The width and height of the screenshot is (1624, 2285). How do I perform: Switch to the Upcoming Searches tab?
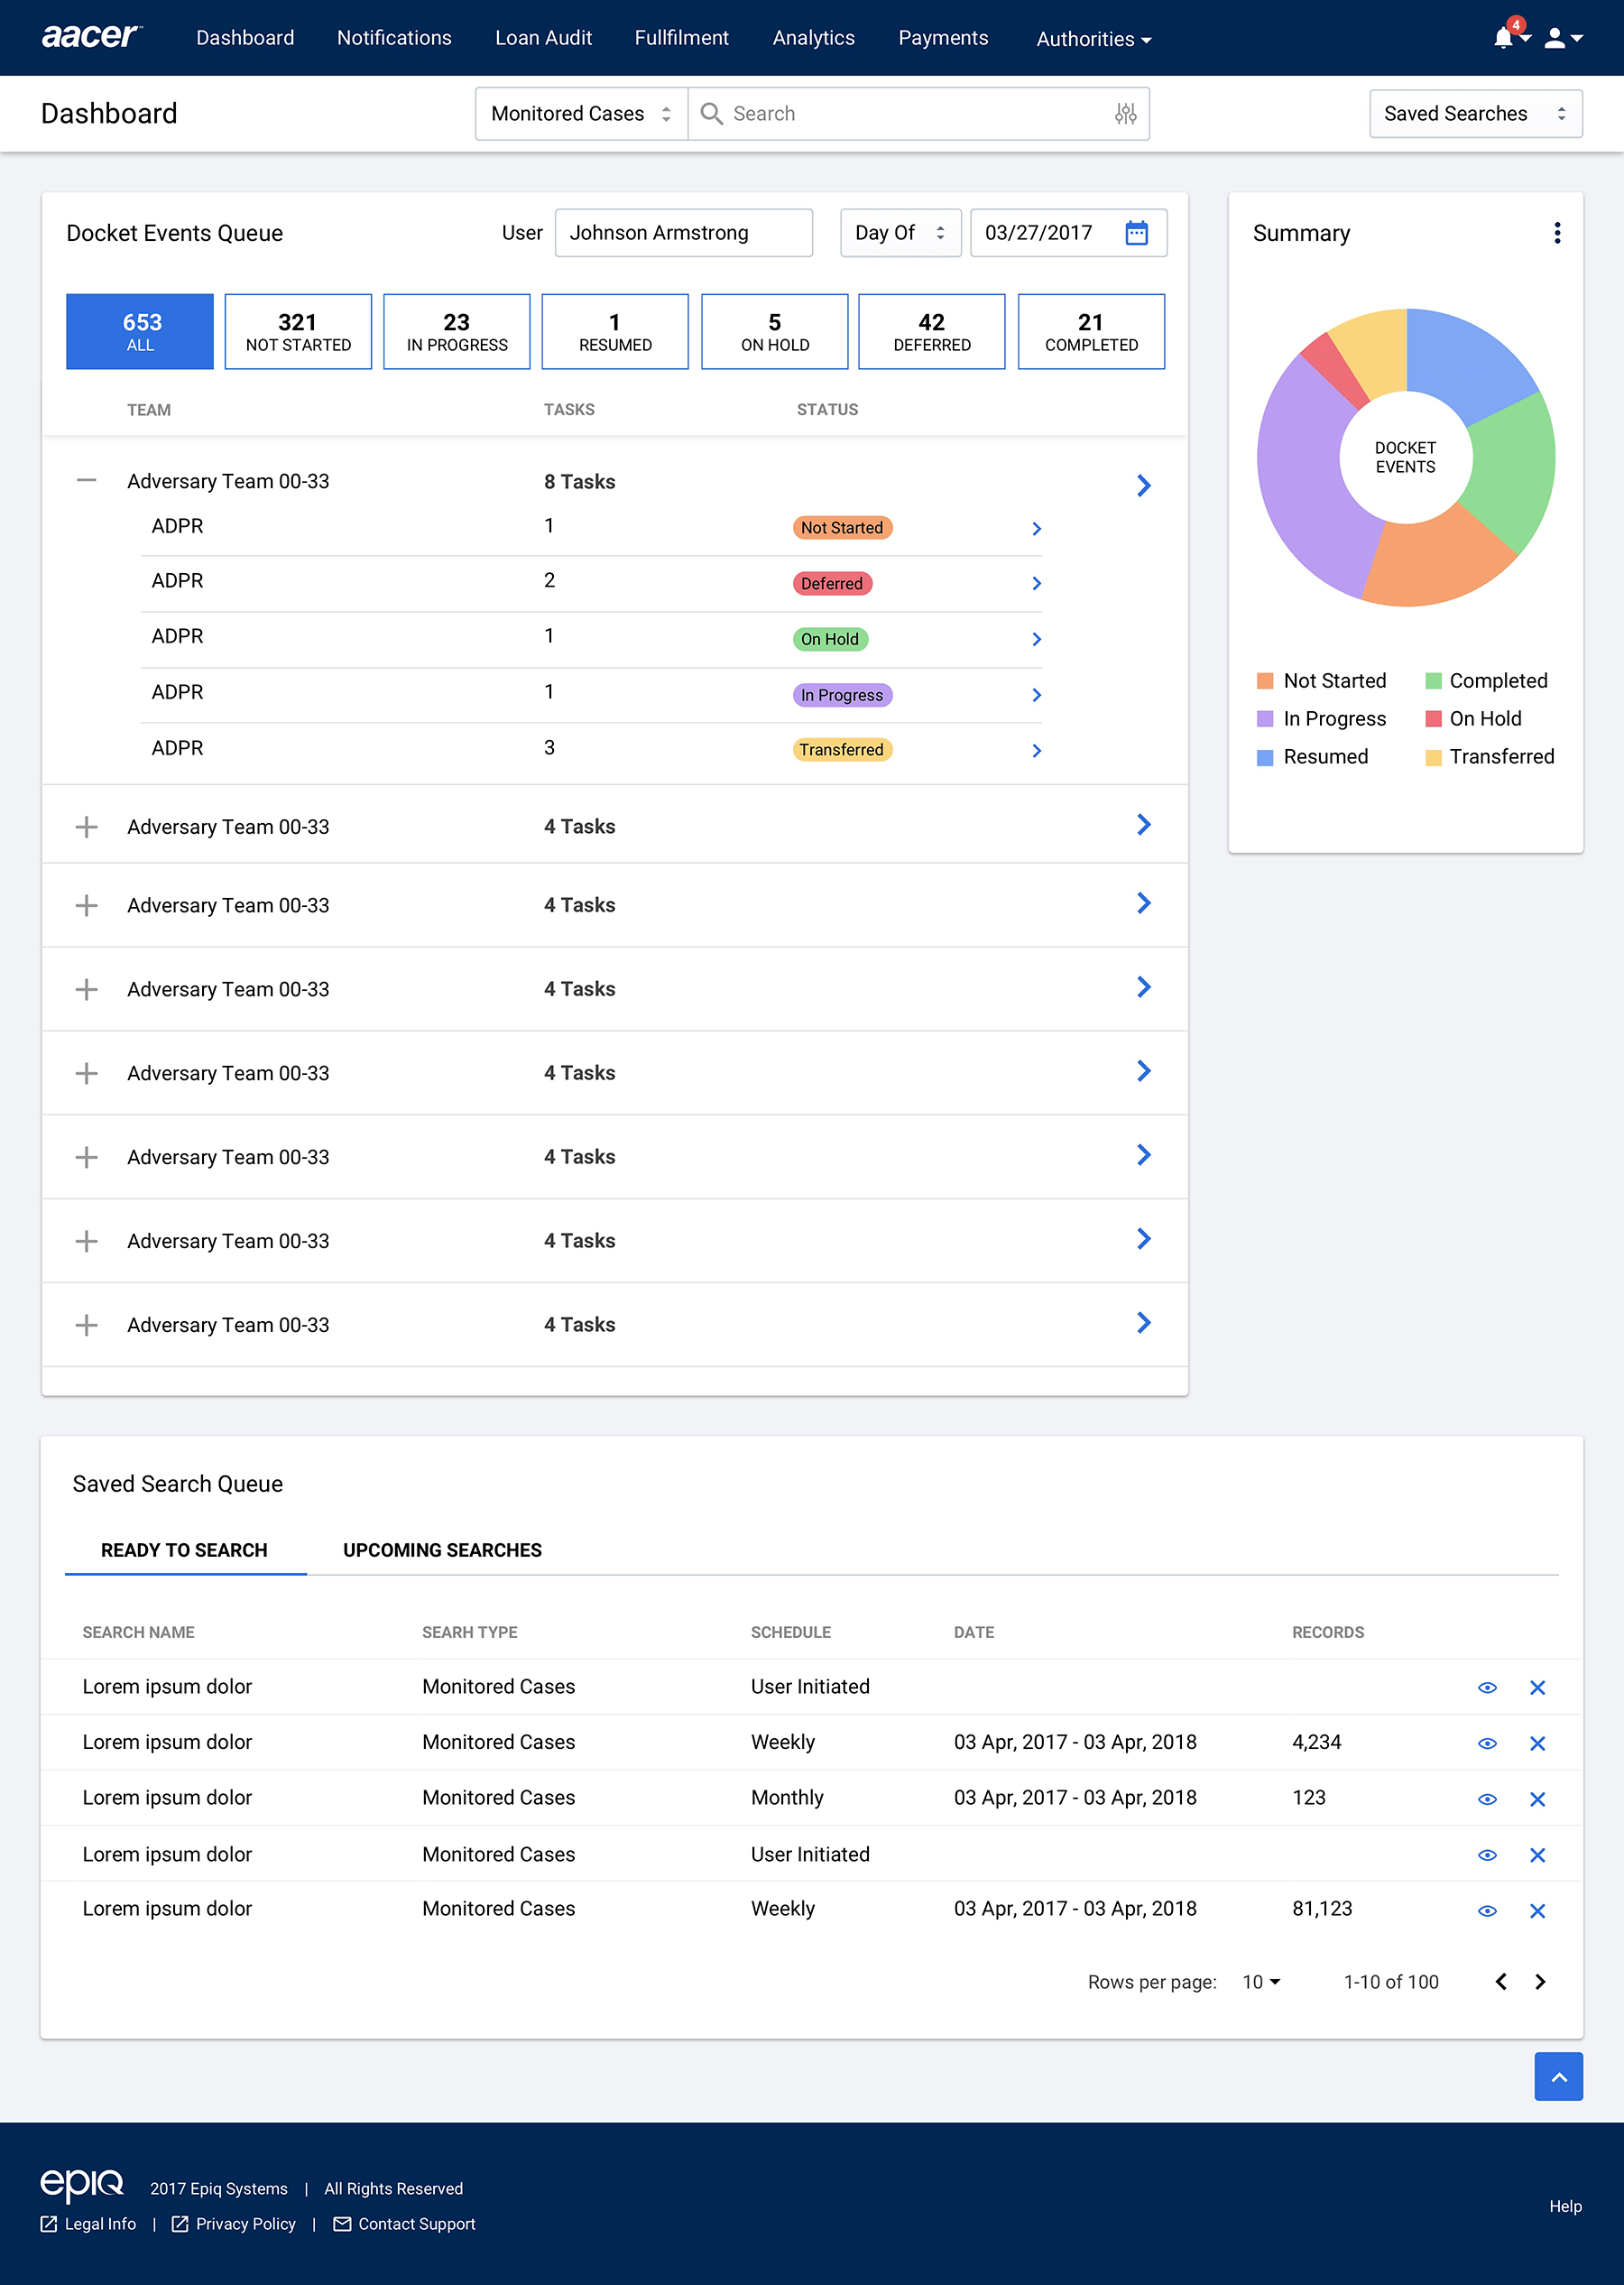pyautogui.click(x=442, y=1549)
